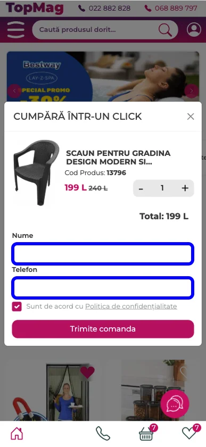Open the shopping basket icon
Screen dimensions: 206x447
tap(146, 434)
